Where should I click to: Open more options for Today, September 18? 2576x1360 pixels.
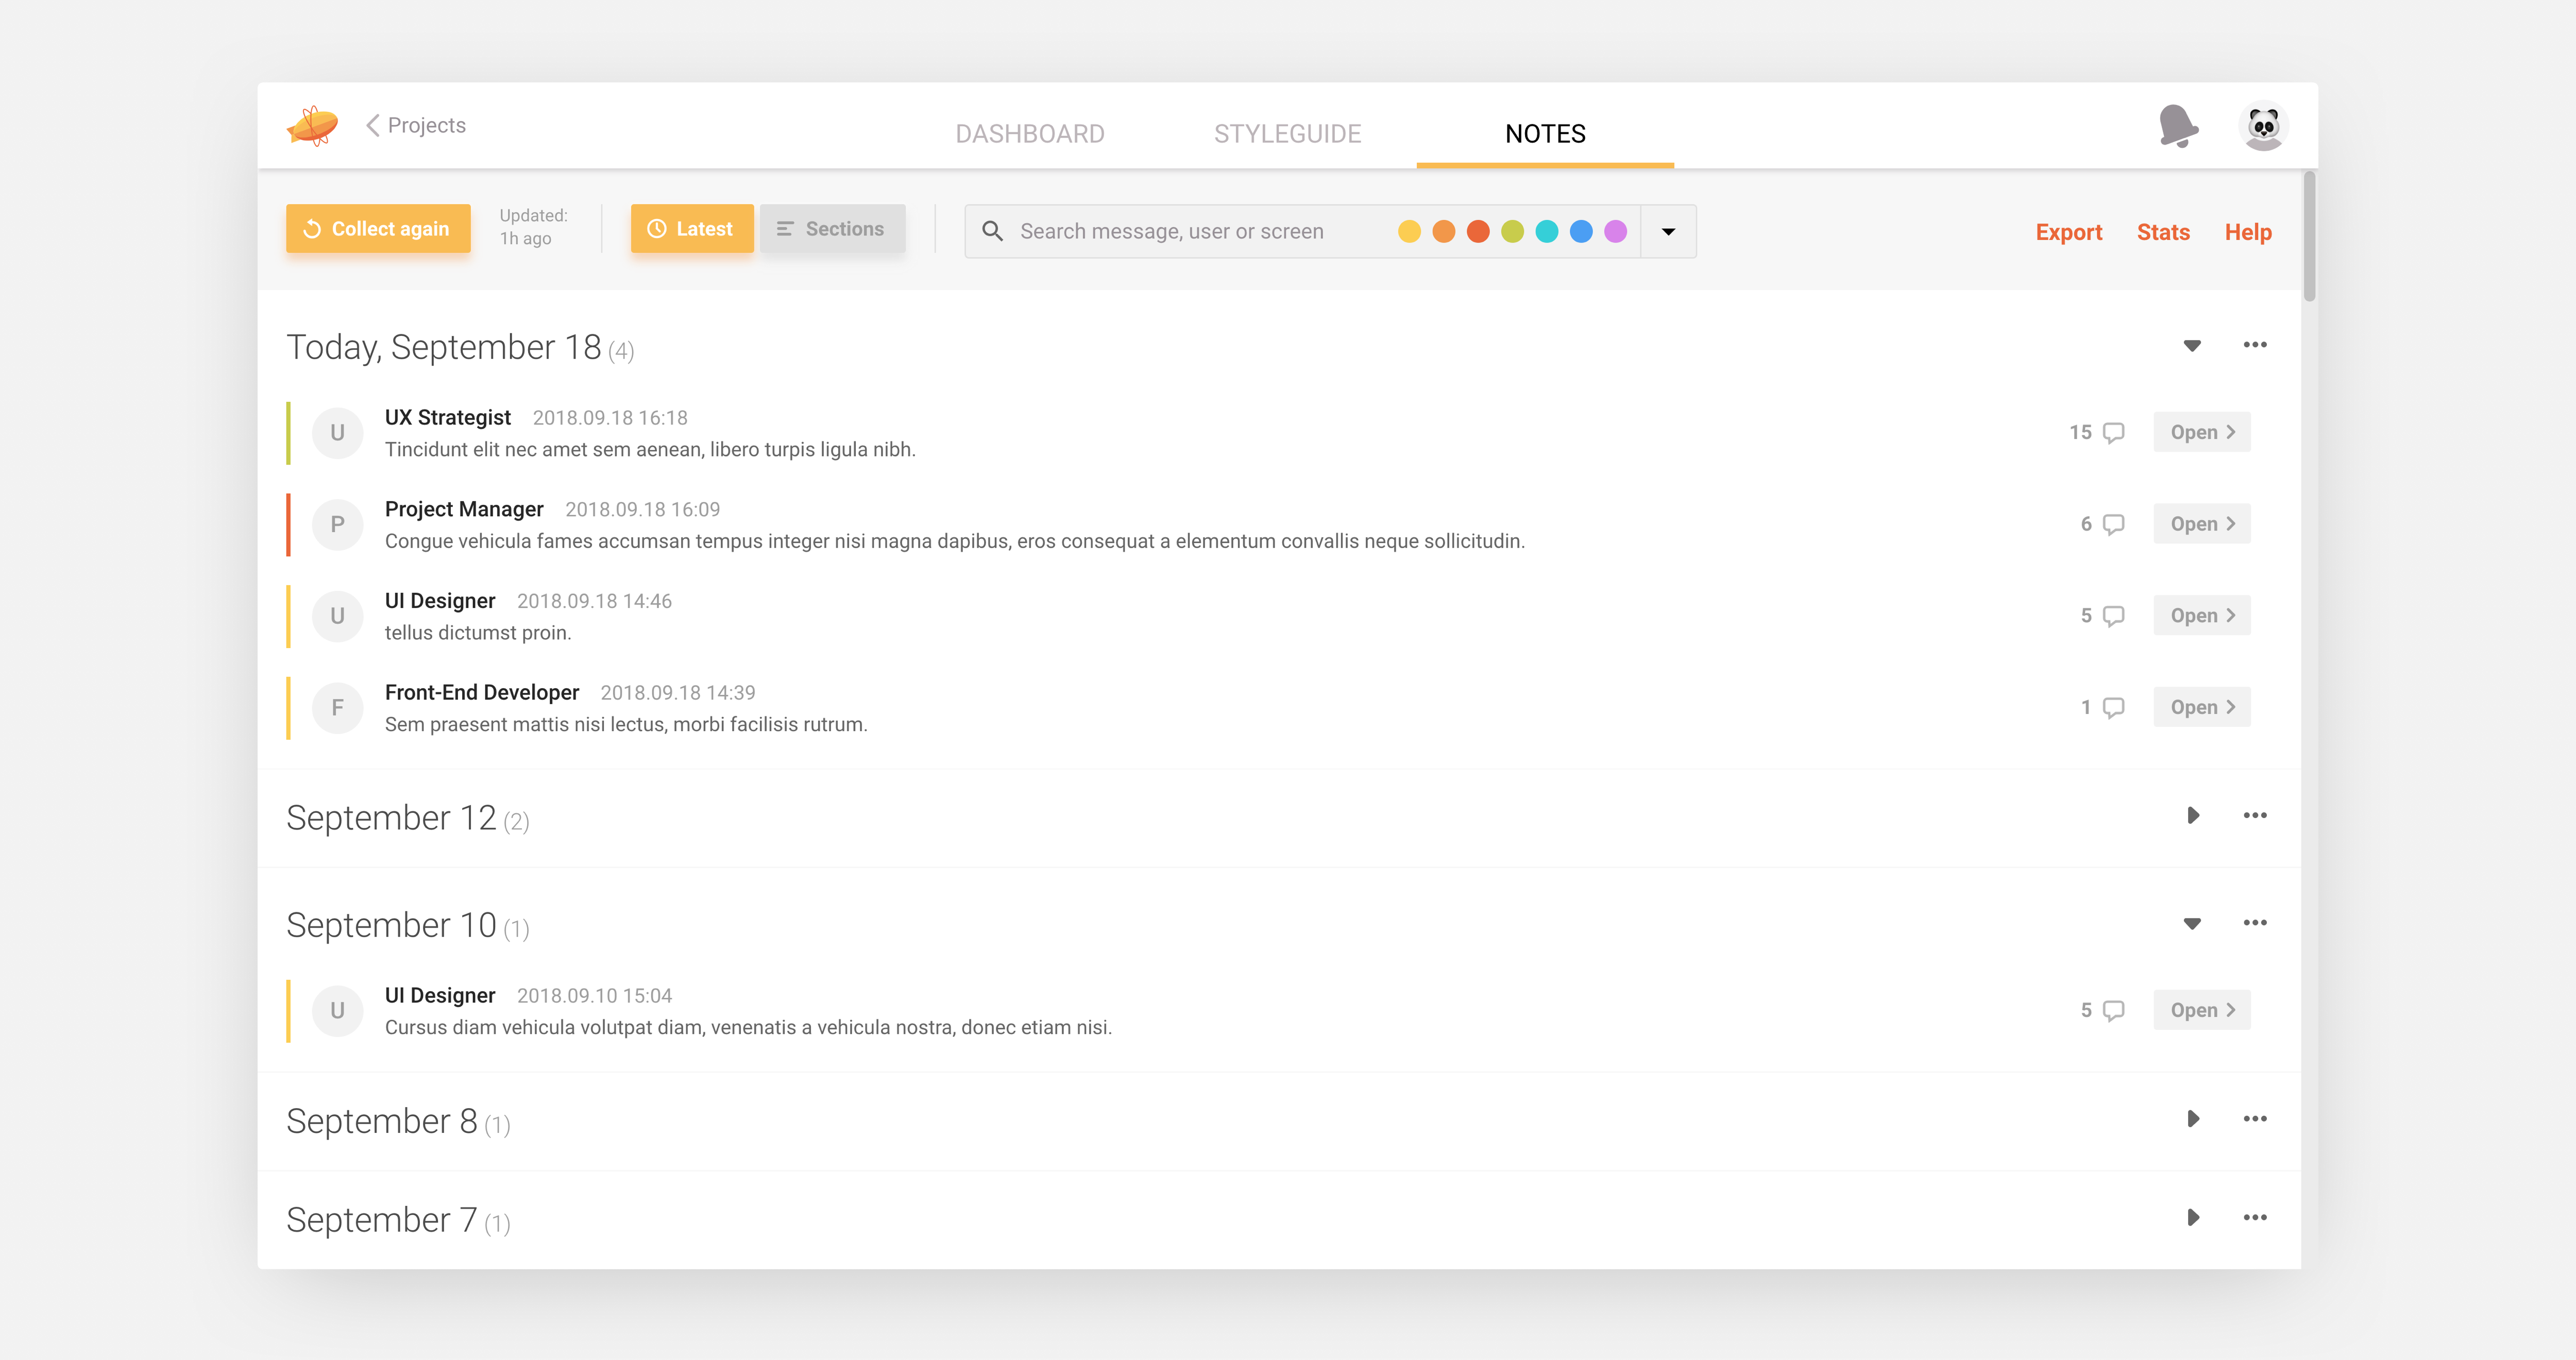(x=2255, y=345)
